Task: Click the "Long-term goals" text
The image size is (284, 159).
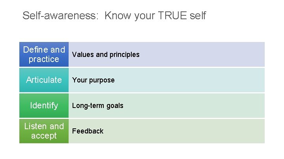Action: (x=98, y=106)
